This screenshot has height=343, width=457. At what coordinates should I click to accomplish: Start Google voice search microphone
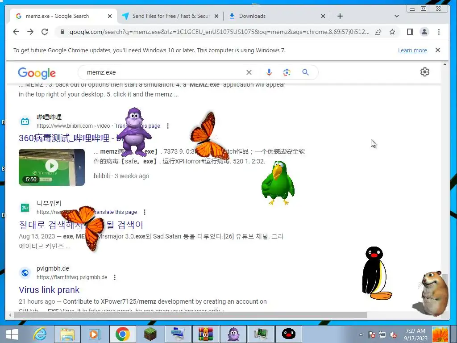coord(269,72)
